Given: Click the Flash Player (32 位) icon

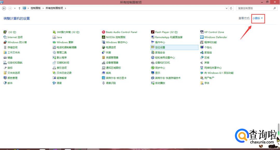Looking at the screenshot, I should (153, 32).
